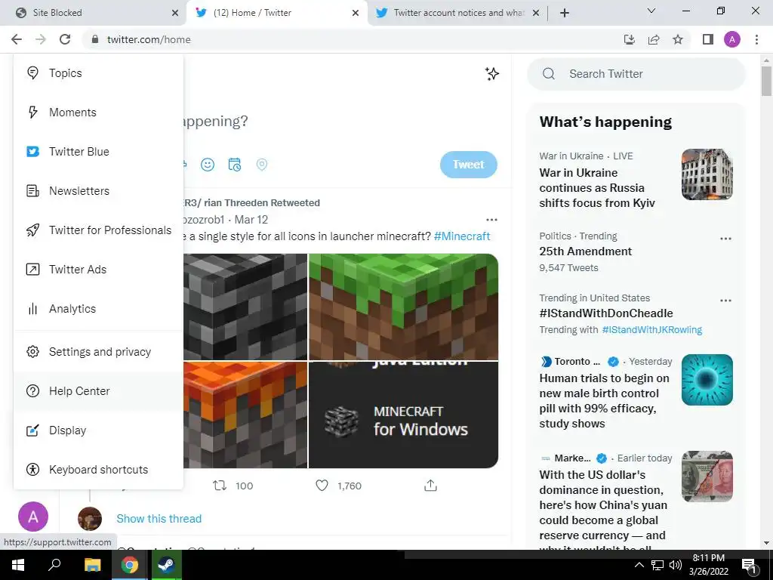Open the Minecraft for Windows image
The image size is (773, 580).
point(403,415)
